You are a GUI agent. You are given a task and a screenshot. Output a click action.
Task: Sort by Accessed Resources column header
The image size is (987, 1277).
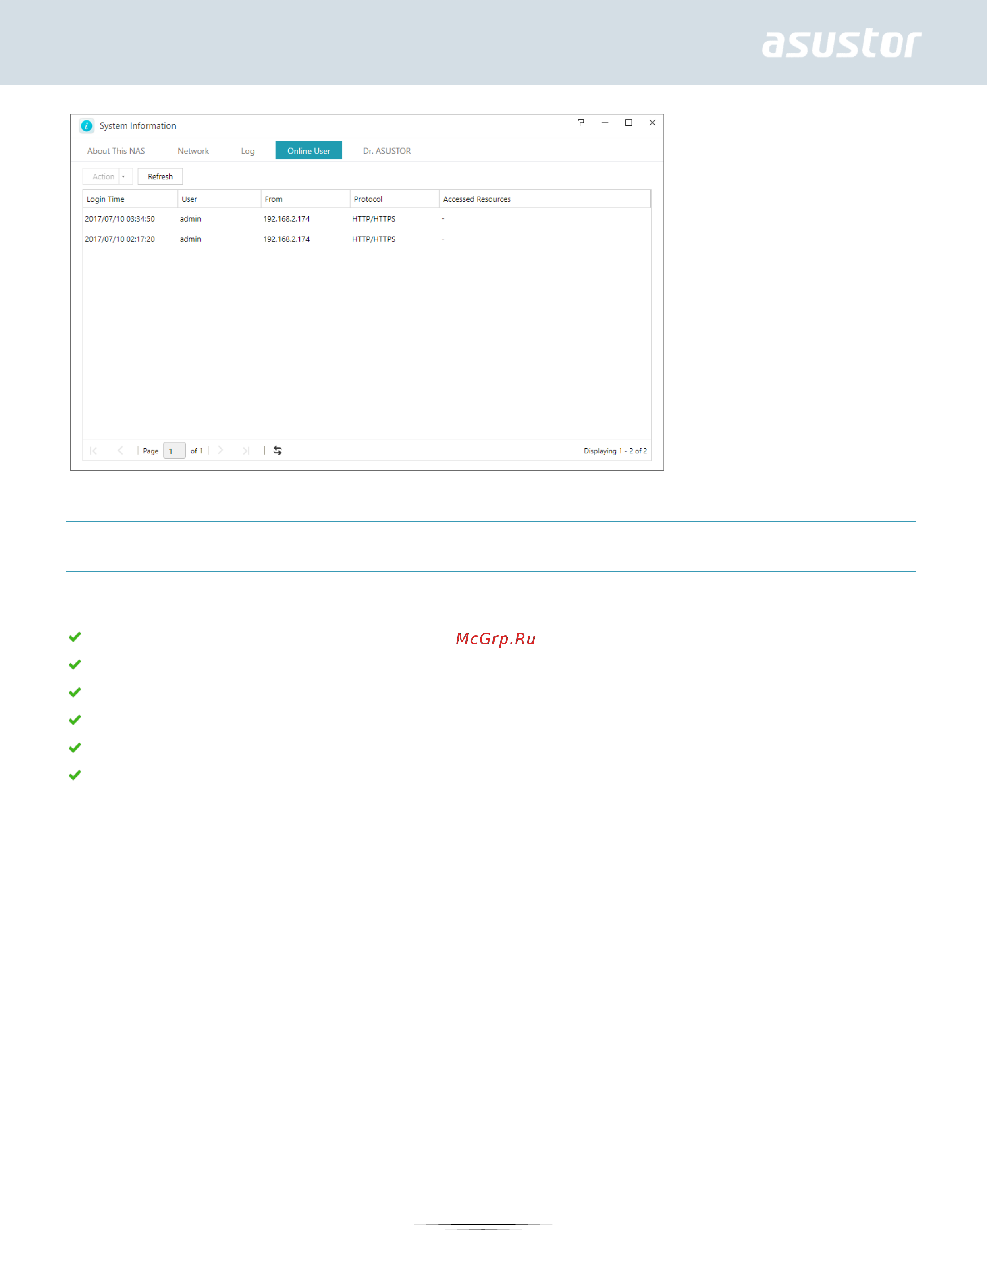coord(545,199)
